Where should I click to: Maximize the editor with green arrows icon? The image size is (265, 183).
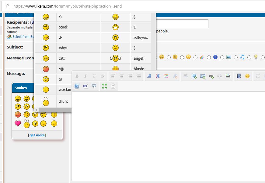point(105,86)
